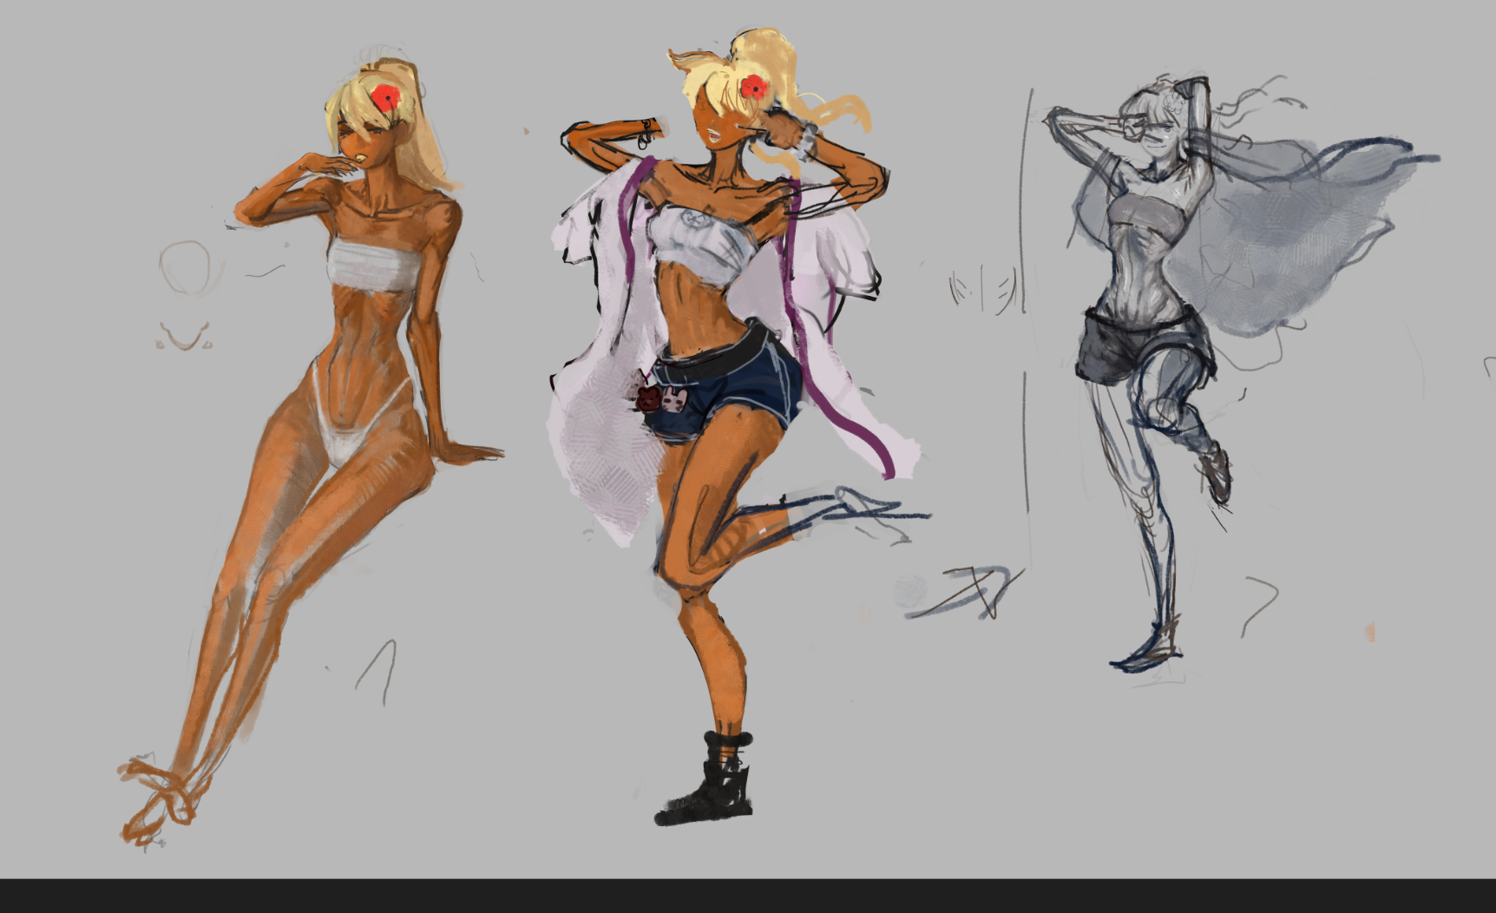Click the bear charms hanging from the middle figure's belt
The image size is (1496, 913).
click(661, 397)
